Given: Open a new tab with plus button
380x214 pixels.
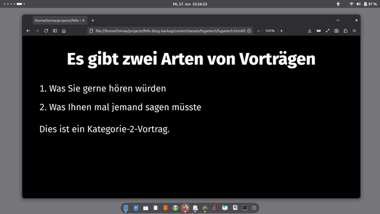Looking at the screenshot, I should pyautogui.click(x=93, y=20).
